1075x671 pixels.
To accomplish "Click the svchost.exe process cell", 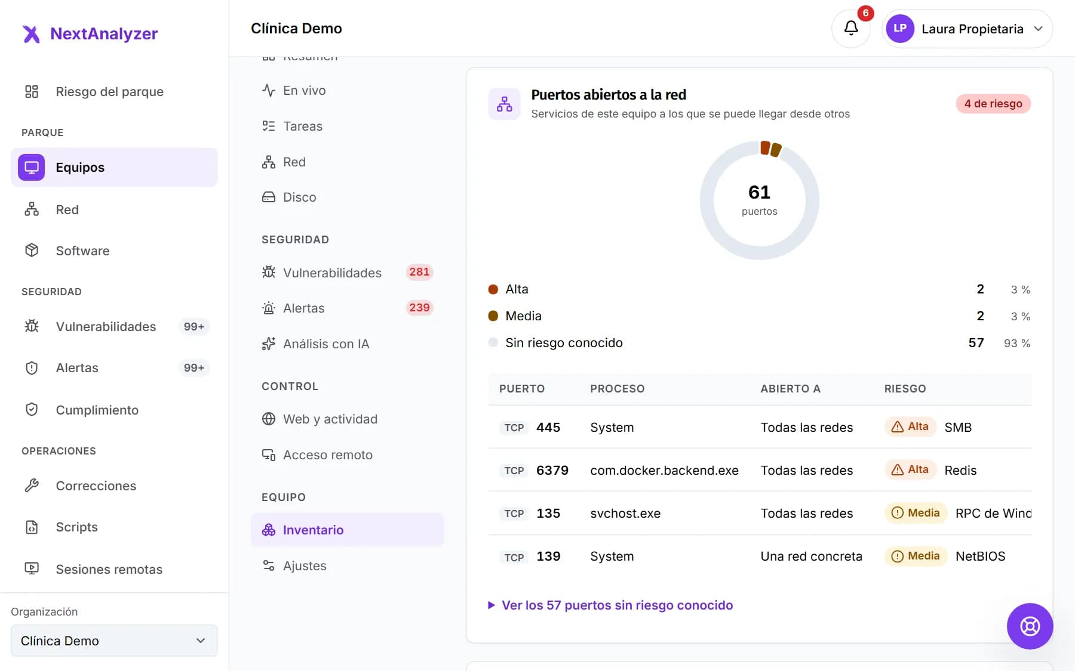I will (x=625, y=514).
